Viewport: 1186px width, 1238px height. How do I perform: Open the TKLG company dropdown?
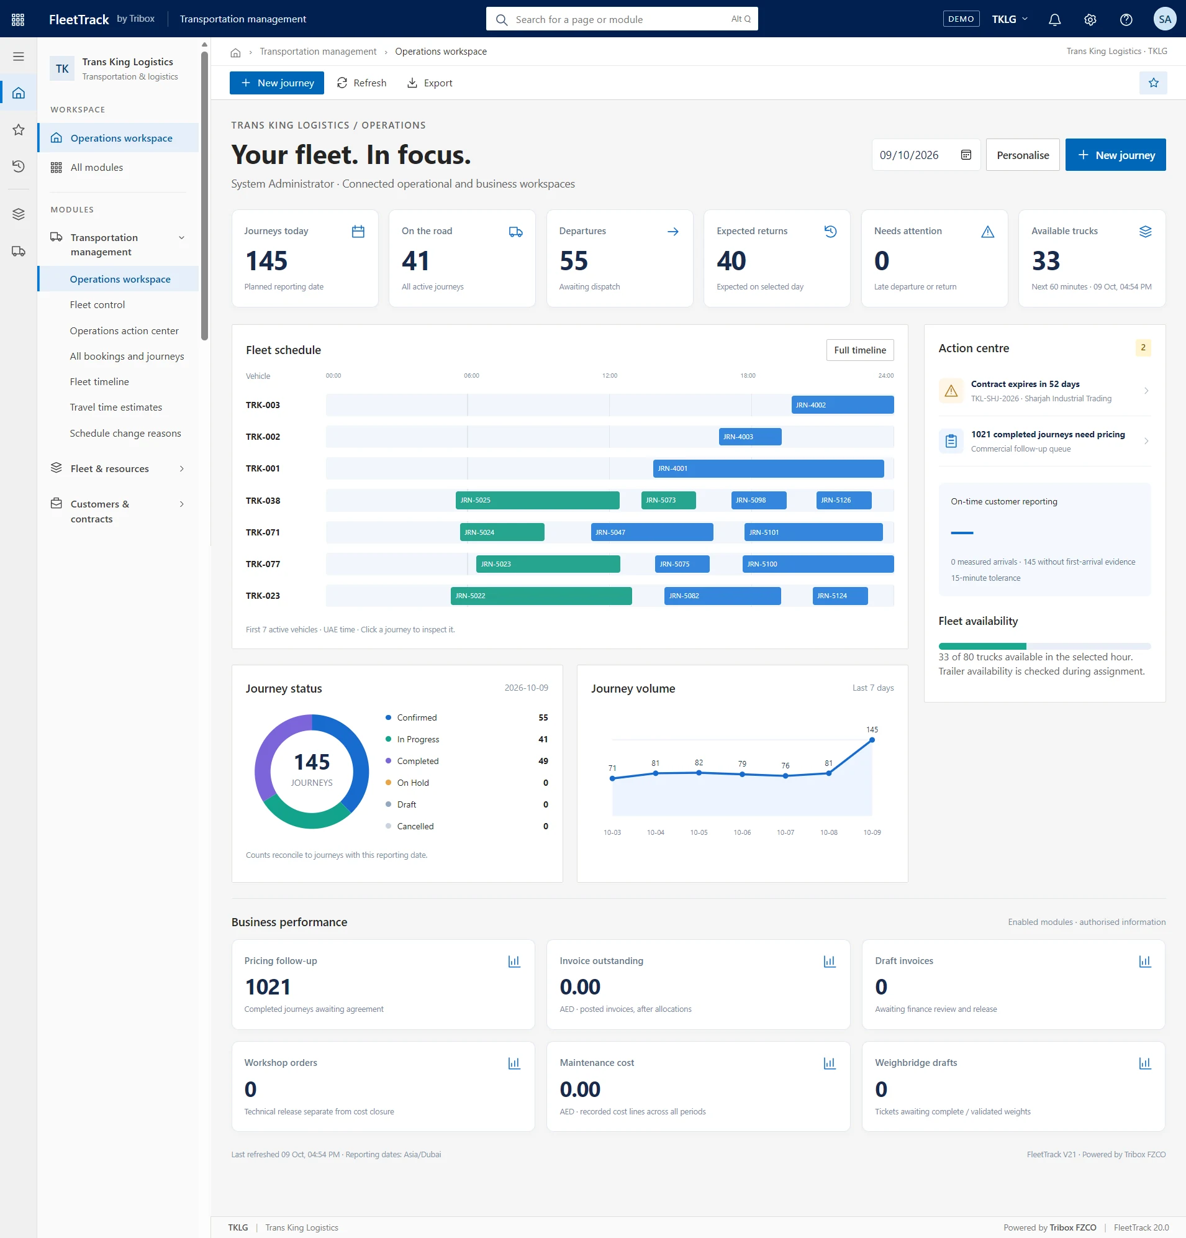tap(1010, 19)
